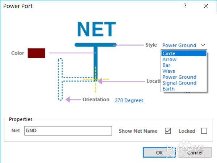Select Bar style option
The width and height of the screenshot is (217, 163).
(x=184, y=65)
